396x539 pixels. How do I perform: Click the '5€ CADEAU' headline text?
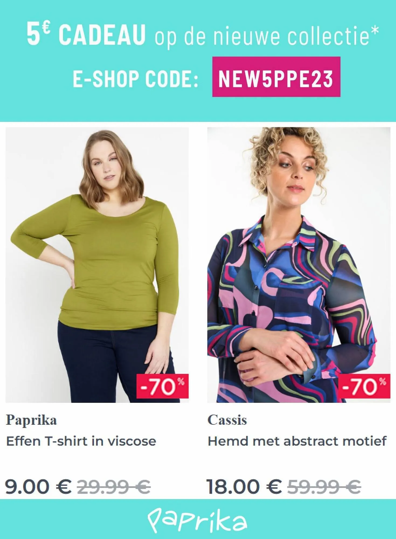[x=86, y=34]
